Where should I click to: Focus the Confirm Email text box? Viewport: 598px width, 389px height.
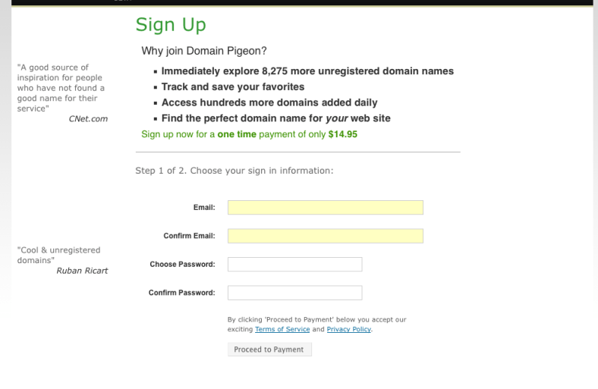pyautogui.click(x=325, y=236)
